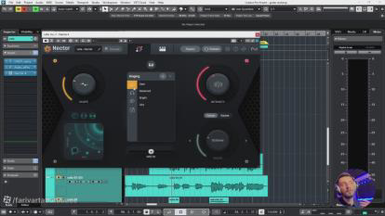Viewport: 385px width, 216px height.
Task: Expand the last lower Inspector section
Action: pyautogui.click(x=20, y=175)
